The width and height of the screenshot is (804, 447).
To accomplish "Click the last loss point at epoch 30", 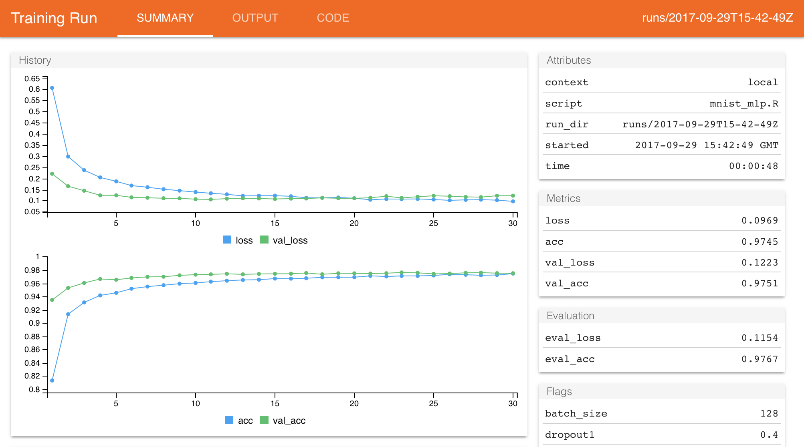I will click(x=513, y=201).
